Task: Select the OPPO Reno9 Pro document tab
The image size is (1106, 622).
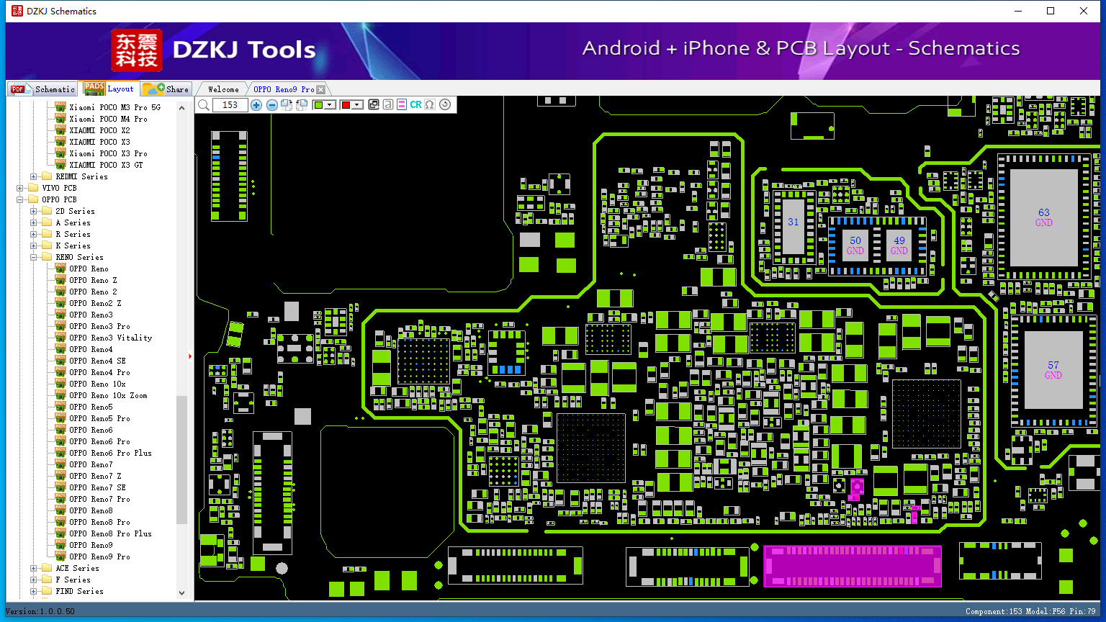Action: (x=284, y=89)
